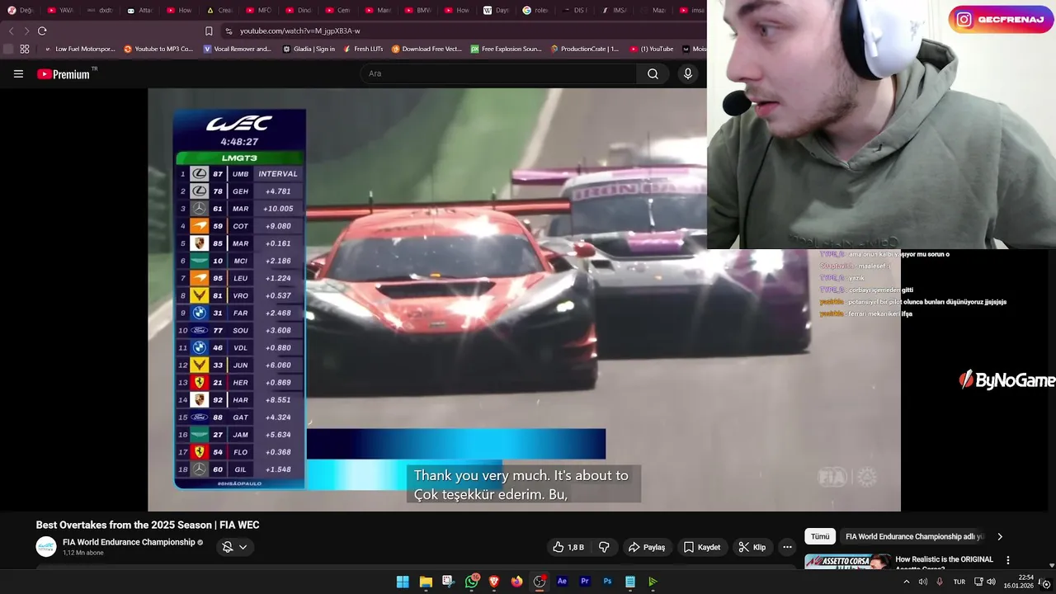Open FIA World Endurance Championship channel avatar

(46, 547)
